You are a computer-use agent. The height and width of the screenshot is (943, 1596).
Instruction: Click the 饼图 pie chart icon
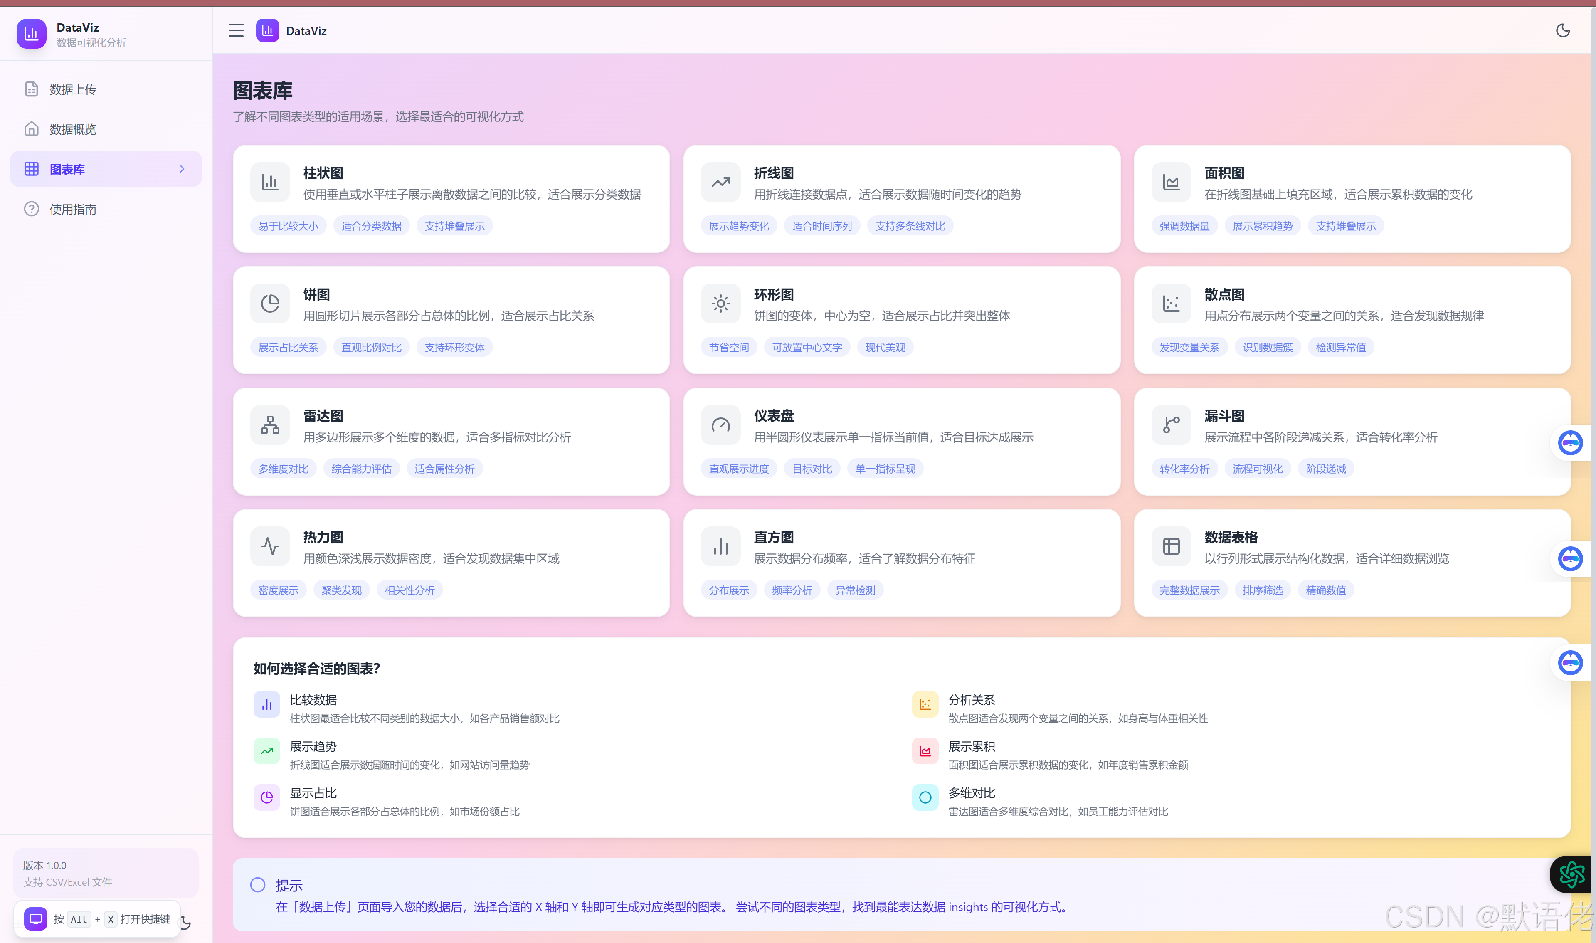point(270,304)
